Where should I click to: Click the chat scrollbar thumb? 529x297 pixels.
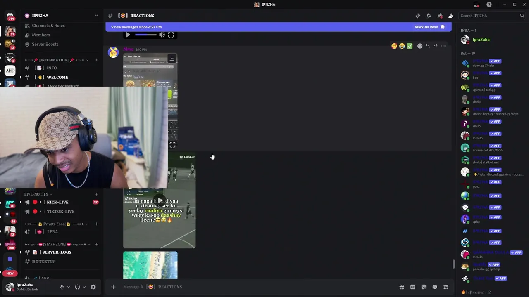(453, 264)
